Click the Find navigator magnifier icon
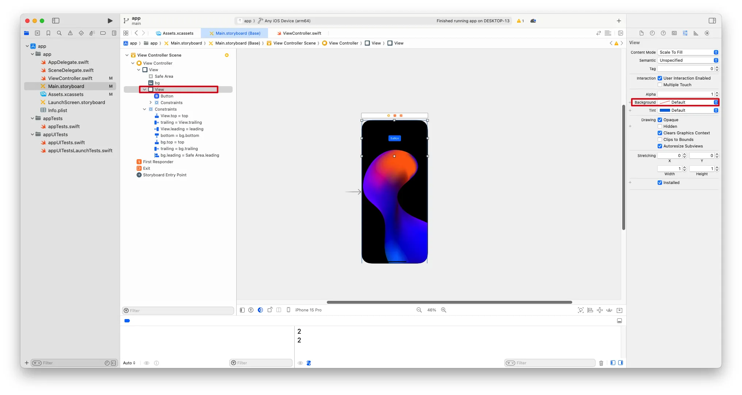Viewport: 742px width, 395px height. [x=59, y=33]
